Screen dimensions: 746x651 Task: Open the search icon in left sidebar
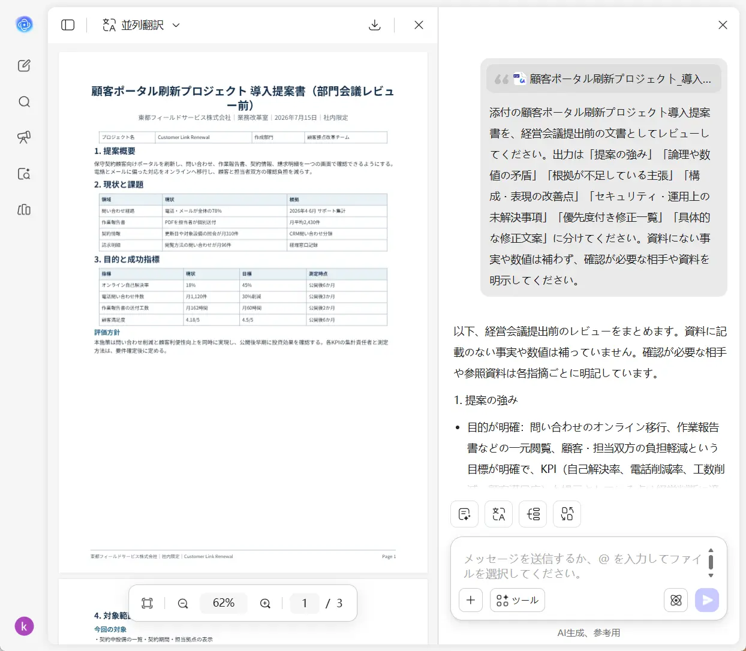coord(24,102)
